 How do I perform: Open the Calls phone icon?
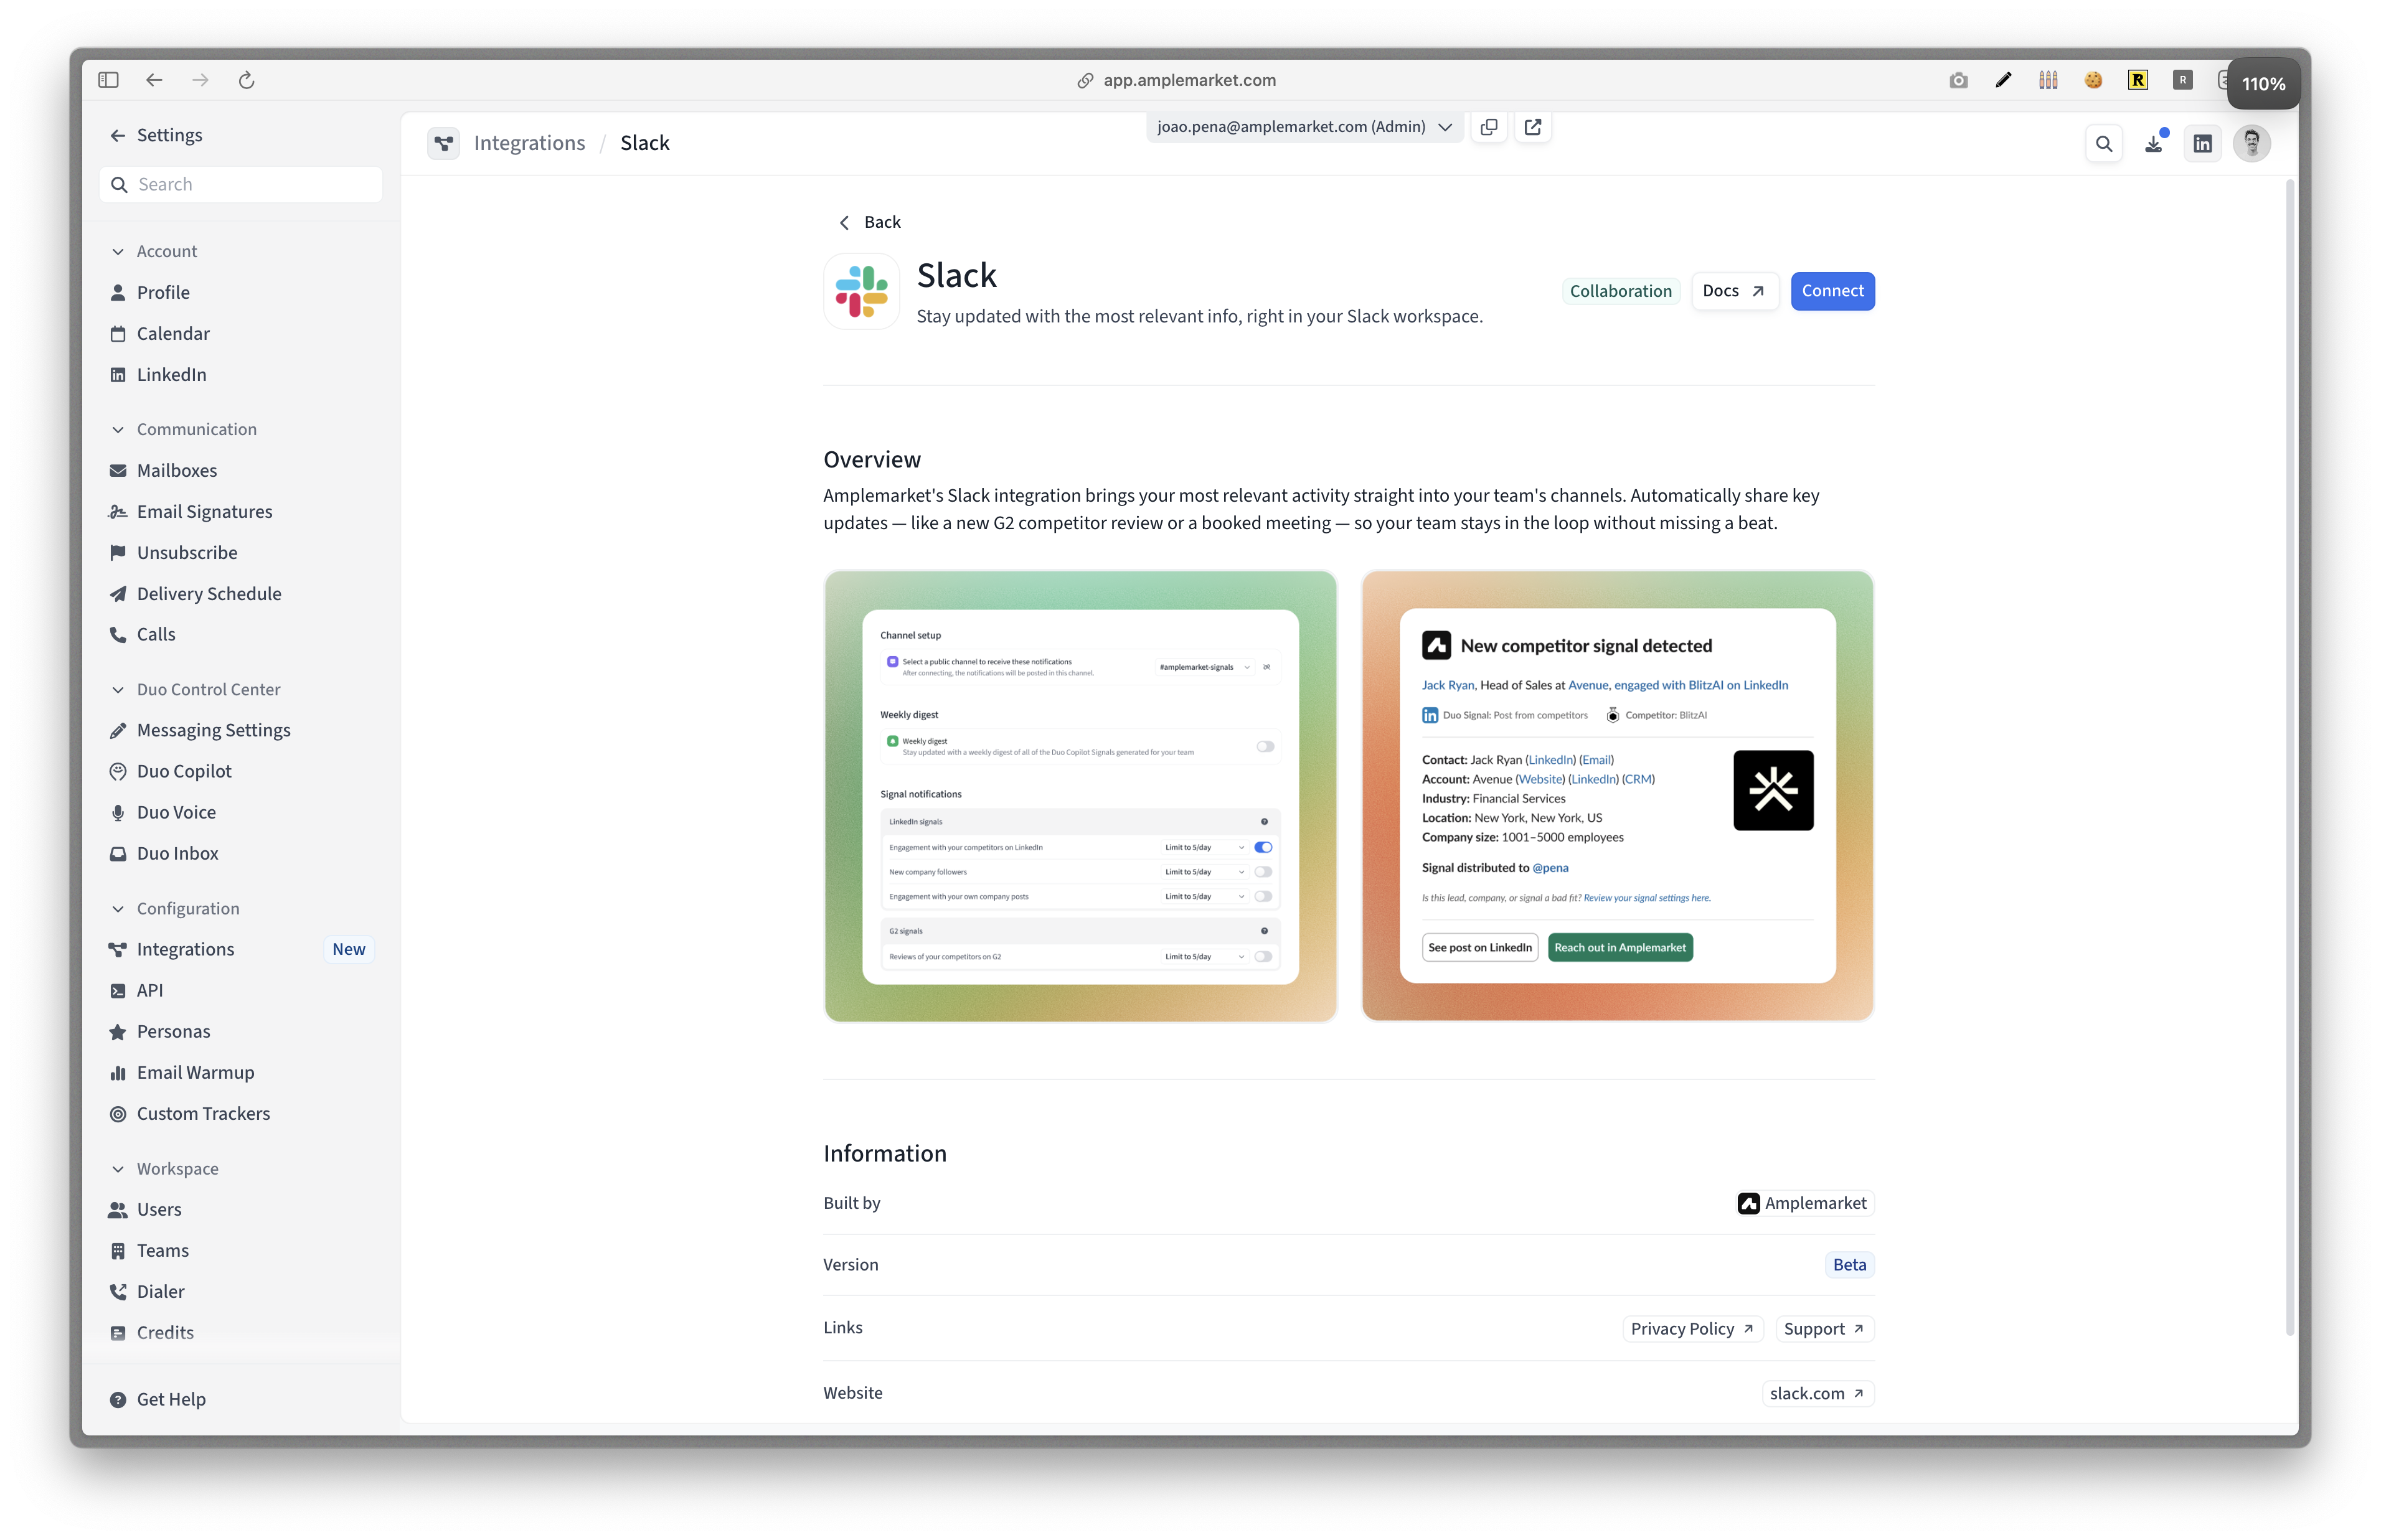pos(118,634)
